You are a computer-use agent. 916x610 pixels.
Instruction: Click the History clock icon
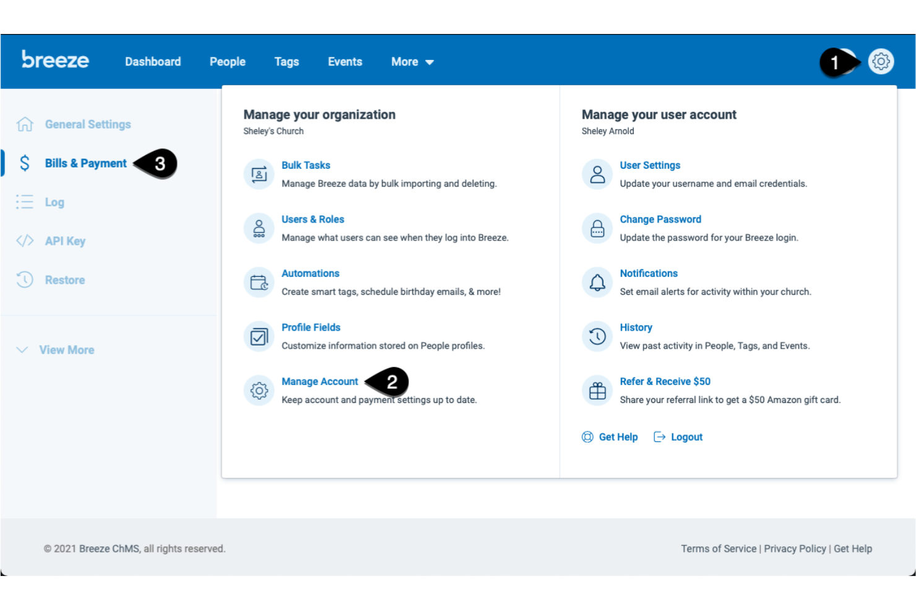click(597, 336)
